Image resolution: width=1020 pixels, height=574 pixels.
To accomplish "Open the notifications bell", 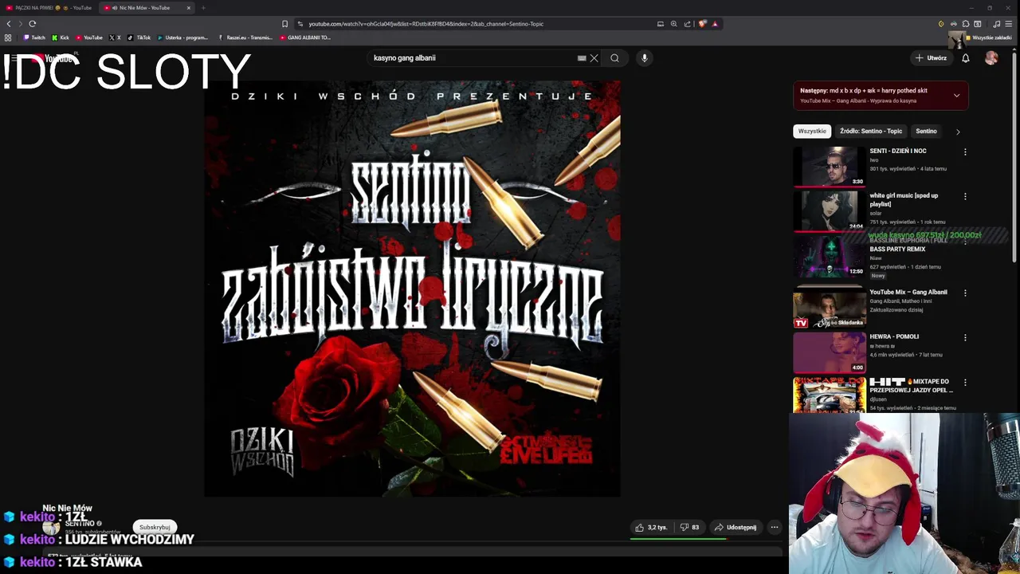I will click(x=965, y=58).
